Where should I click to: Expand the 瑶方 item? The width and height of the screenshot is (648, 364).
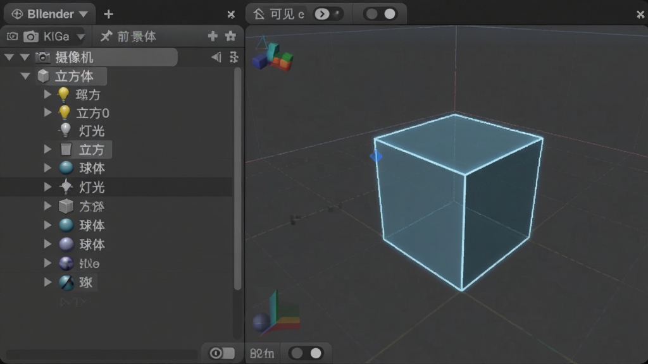(47, 95)
